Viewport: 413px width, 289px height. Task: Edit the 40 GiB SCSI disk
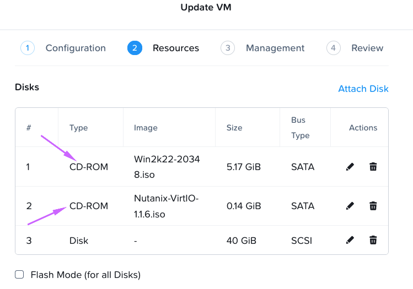pyautogui.click(x=350, y=240)
